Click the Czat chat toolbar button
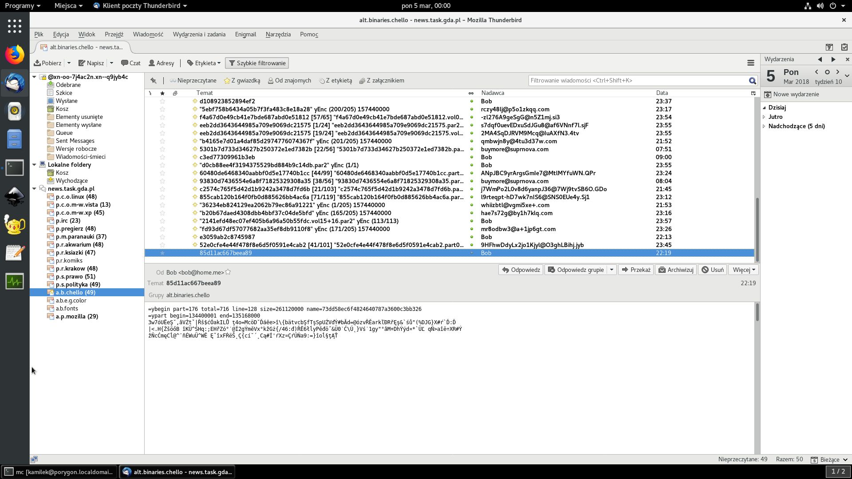This screenshot has width=852, height=479. 131,63
